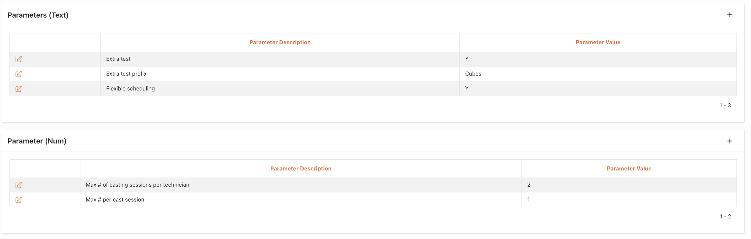Screen dimensions: 751x239
Task: Edit the Extra test parameter row
Action: pos(19,59)
